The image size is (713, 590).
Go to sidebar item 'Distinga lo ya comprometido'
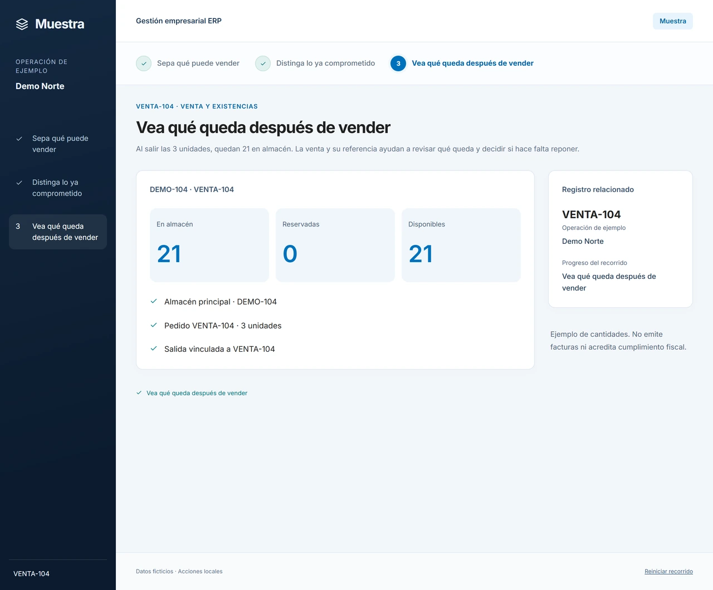tap(58, 188)
